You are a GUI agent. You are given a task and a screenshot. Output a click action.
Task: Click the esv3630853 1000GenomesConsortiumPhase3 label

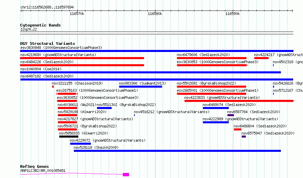point(218,62)
